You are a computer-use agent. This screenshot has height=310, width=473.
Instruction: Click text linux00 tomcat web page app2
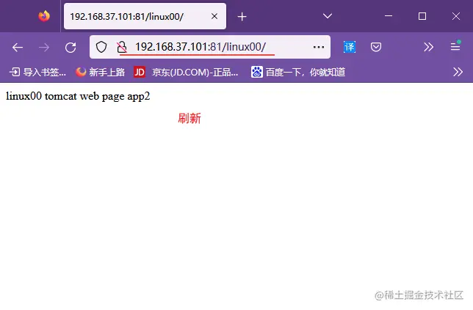pyautogui.click(x=78, y=96)
